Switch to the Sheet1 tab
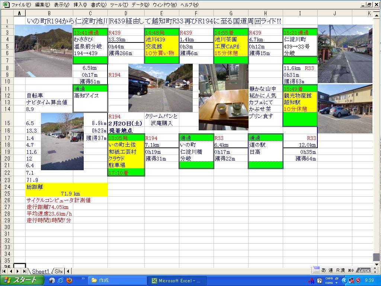Viewport: 381px width, 286px height. (40, 271)
